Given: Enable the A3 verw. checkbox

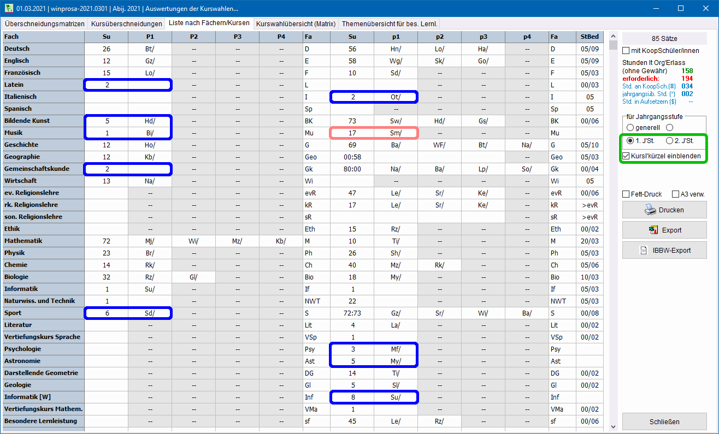Looking at the screenshot, I should coord(676,194).
